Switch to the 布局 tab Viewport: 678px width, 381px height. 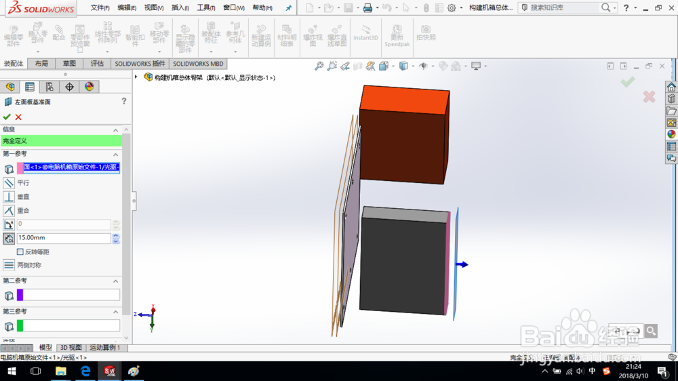41,64
